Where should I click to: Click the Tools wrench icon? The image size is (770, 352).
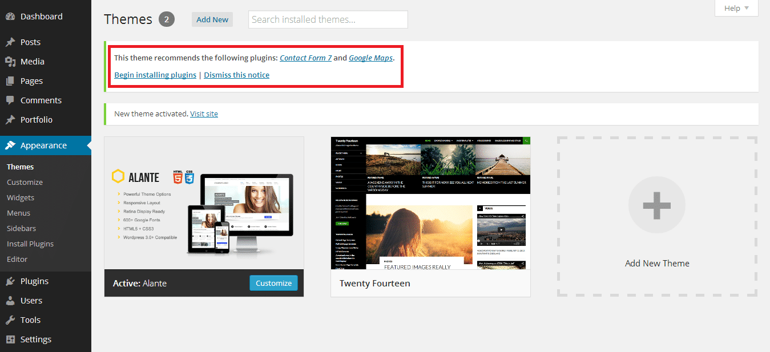(x=10, y=320)
